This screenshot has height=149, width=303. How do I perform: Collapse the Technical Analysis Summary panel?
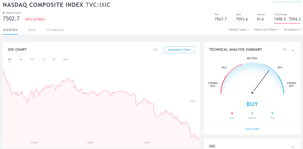click(x=293, y=50)
